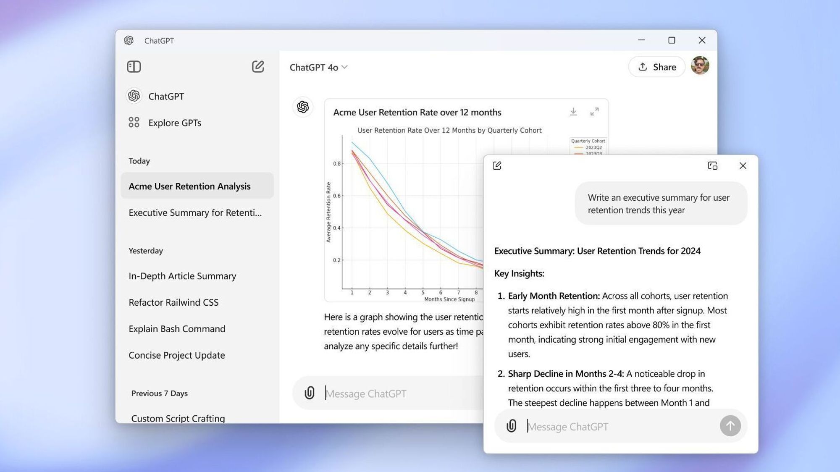This screenshot has height=472, width=840.
Task: Select Acme User Retention Analysis conversation
Action: click(189, 185)
